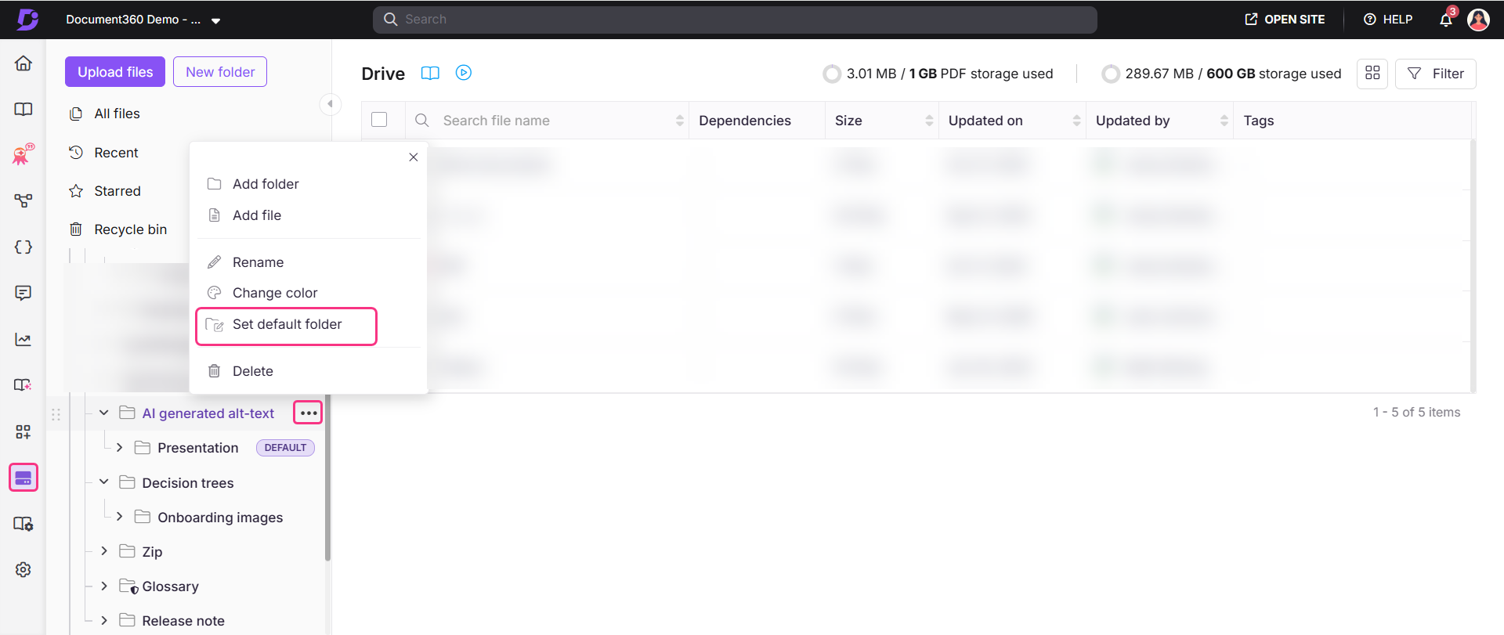Open the Analytics chart icon in sidebar
The image size is (1504, 635).
click(x=23, y=339)
